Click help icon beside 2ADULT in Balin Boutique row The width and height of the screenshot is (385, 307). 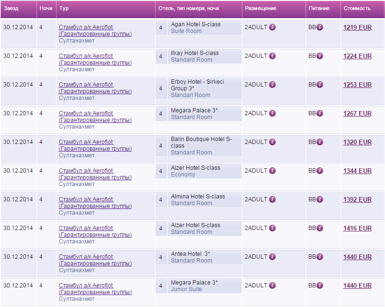pyautogui.click(x=272, y=142)
